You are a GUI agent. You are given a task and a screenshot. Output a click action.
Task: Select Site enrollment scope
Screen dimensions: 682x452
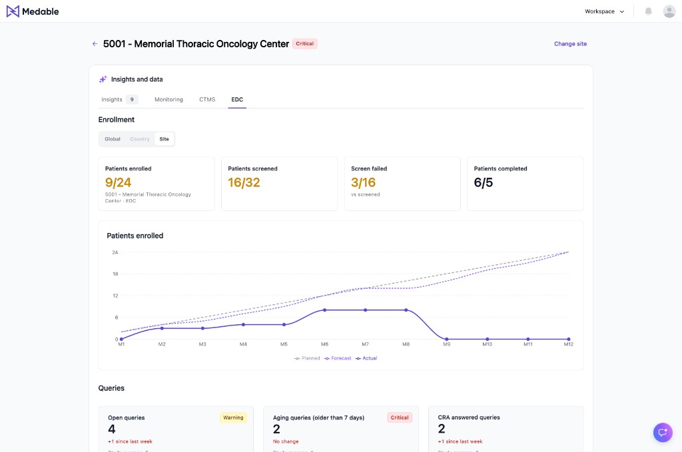pos(164,139)
